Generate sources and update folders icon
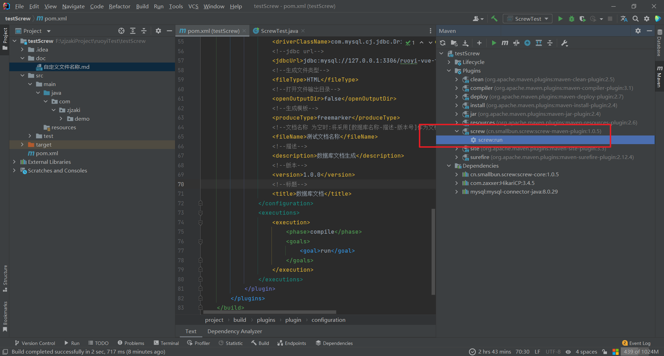Image resolution: width=664 pixels, height=356 pixels. point(454,43)
